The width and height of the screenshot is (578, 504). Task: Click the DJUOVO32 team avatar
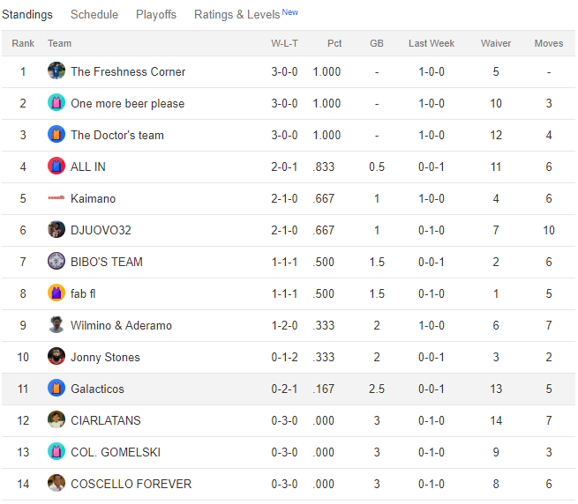click(x=56, y=230)
